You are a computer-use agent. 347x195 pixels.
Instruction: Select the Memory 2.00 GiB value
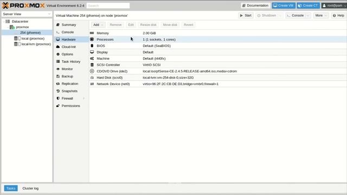point(149,33)
